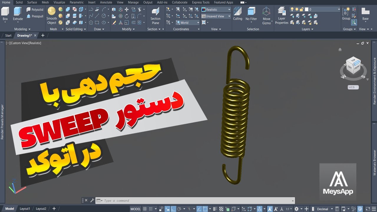Toggle snap mode in status bar

[151, 209]
